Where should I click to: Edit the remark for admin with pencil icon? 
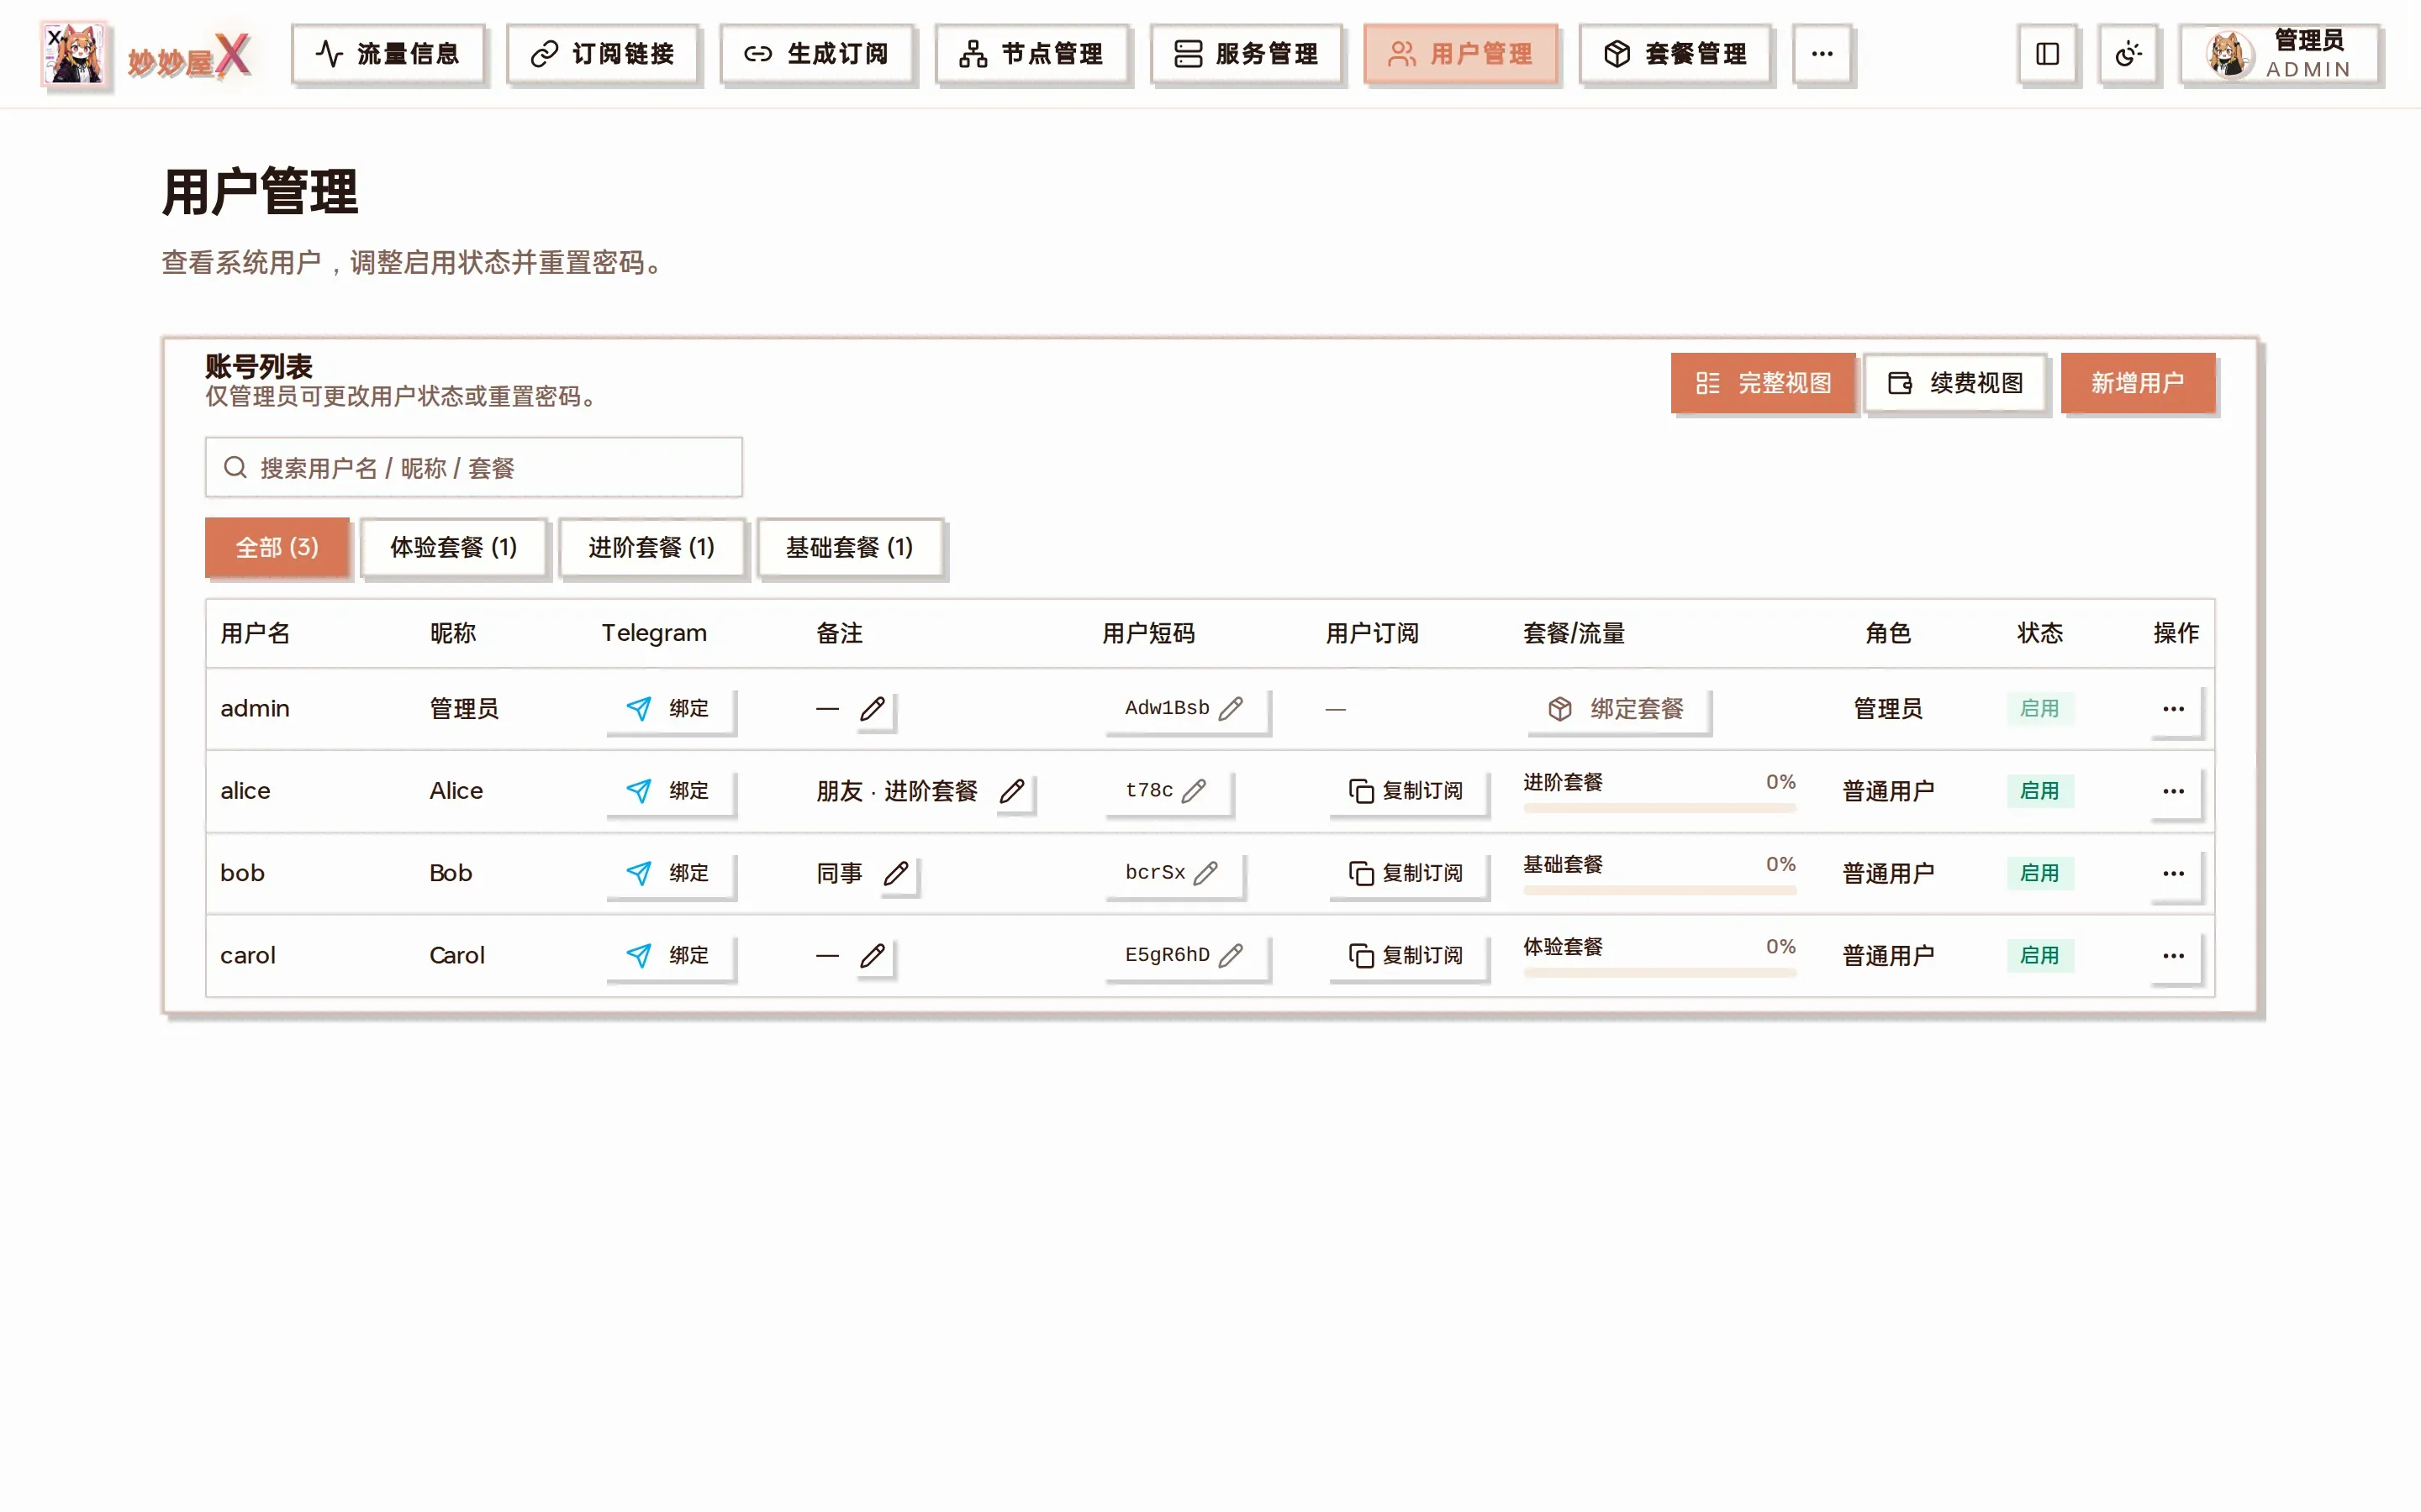[x=873, y=709]
